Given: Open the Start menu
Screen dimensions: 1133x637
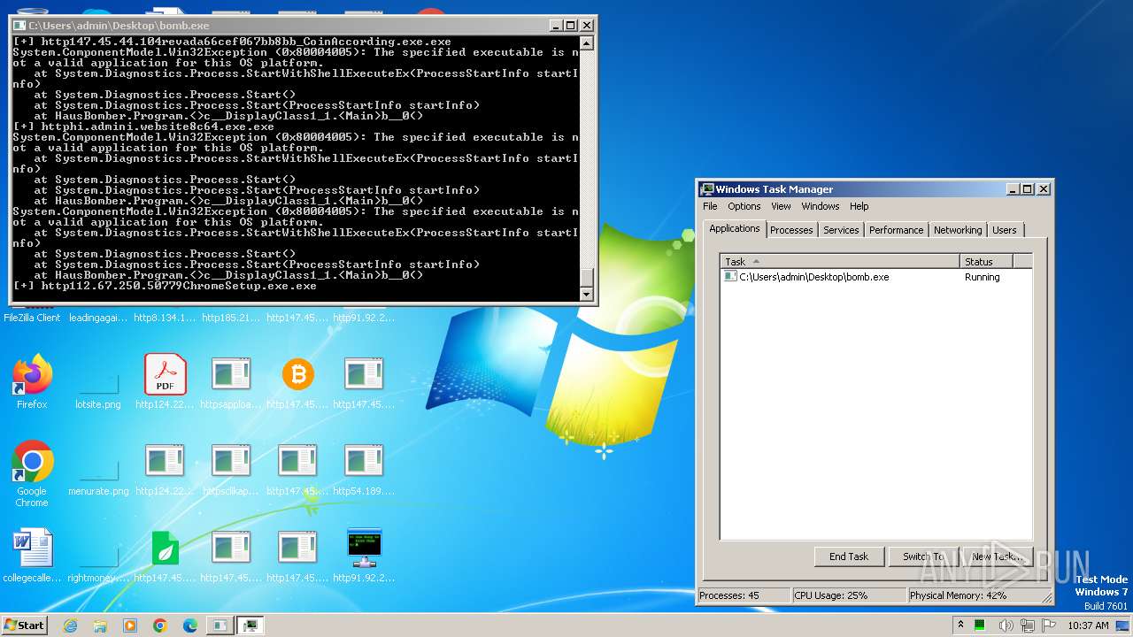Looking at the screenshot, I should [25, 625].
